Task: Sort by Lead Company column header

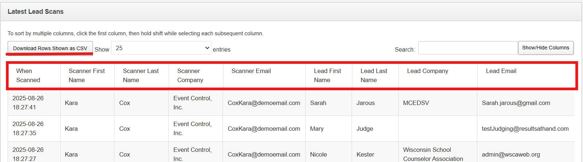Action: point(427,71)
